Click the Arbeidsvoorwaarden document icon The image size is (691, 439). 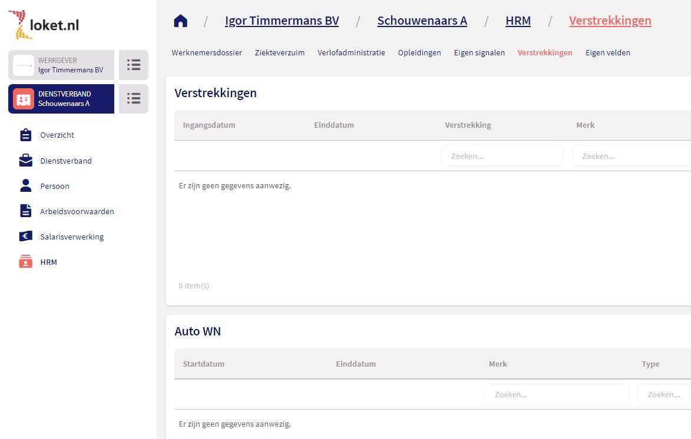click(x=25, y=211)
